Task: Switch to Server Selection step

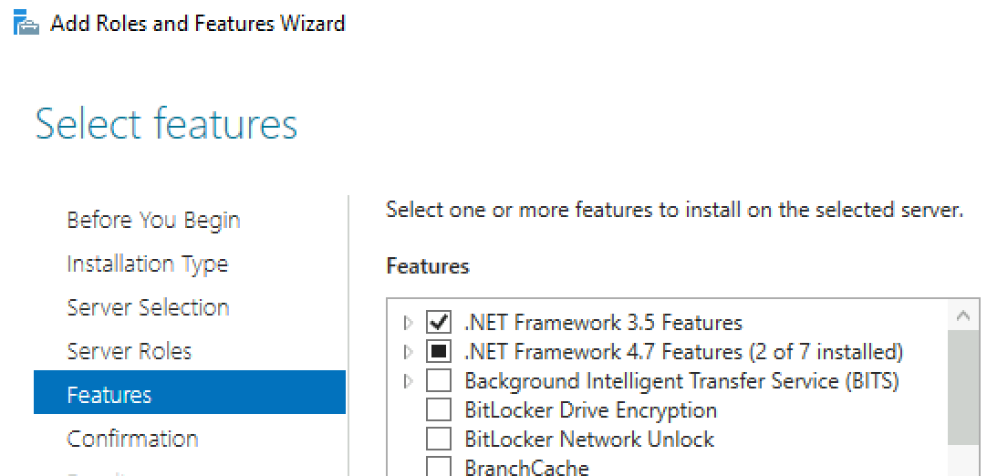Action: [x=148, y=307]
